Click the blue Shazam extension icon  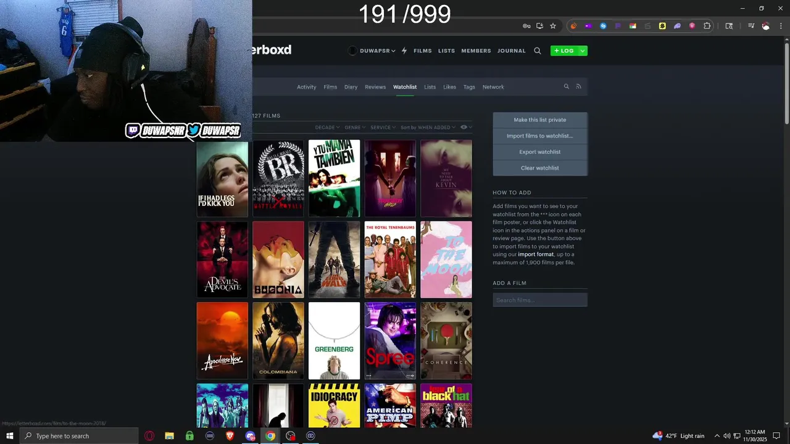[603, 26]
